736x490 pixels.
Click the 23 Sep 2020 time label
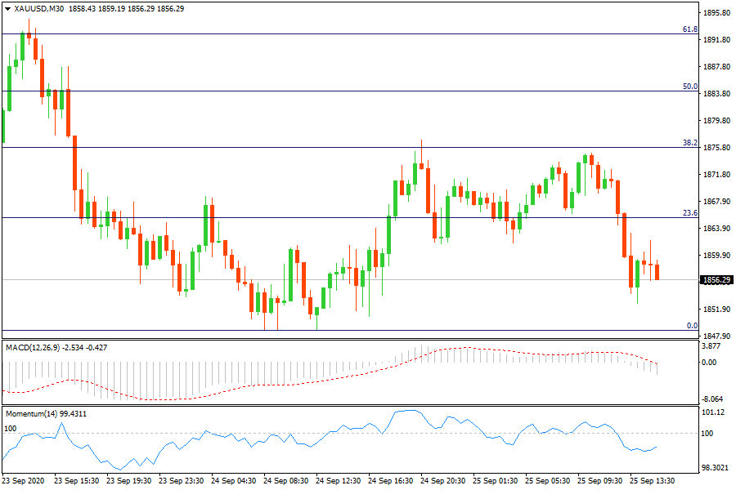pyautogui.click(x=24, y=481)
